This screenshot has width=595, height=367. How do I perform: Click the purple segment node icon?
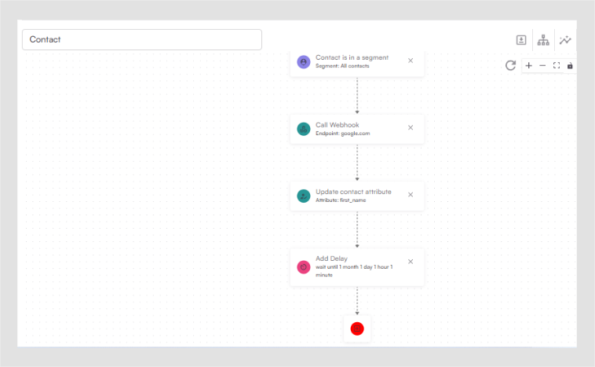click(304, 61)
